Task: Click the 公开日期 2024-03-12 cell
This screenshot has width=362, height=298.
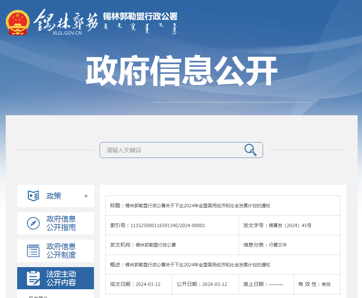Action: click(x=205, y=284)
